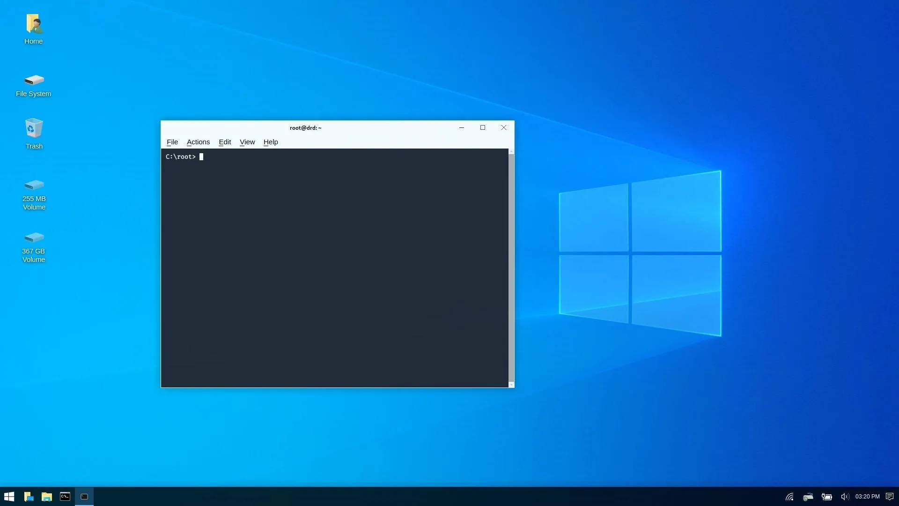
Task: Click the 03:20 PM clock
Action: coord(867,497)
